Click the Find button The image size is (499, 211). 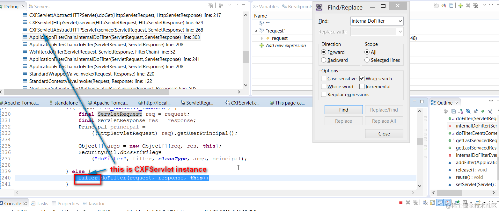pyautogui.click(x=343, y=110)
